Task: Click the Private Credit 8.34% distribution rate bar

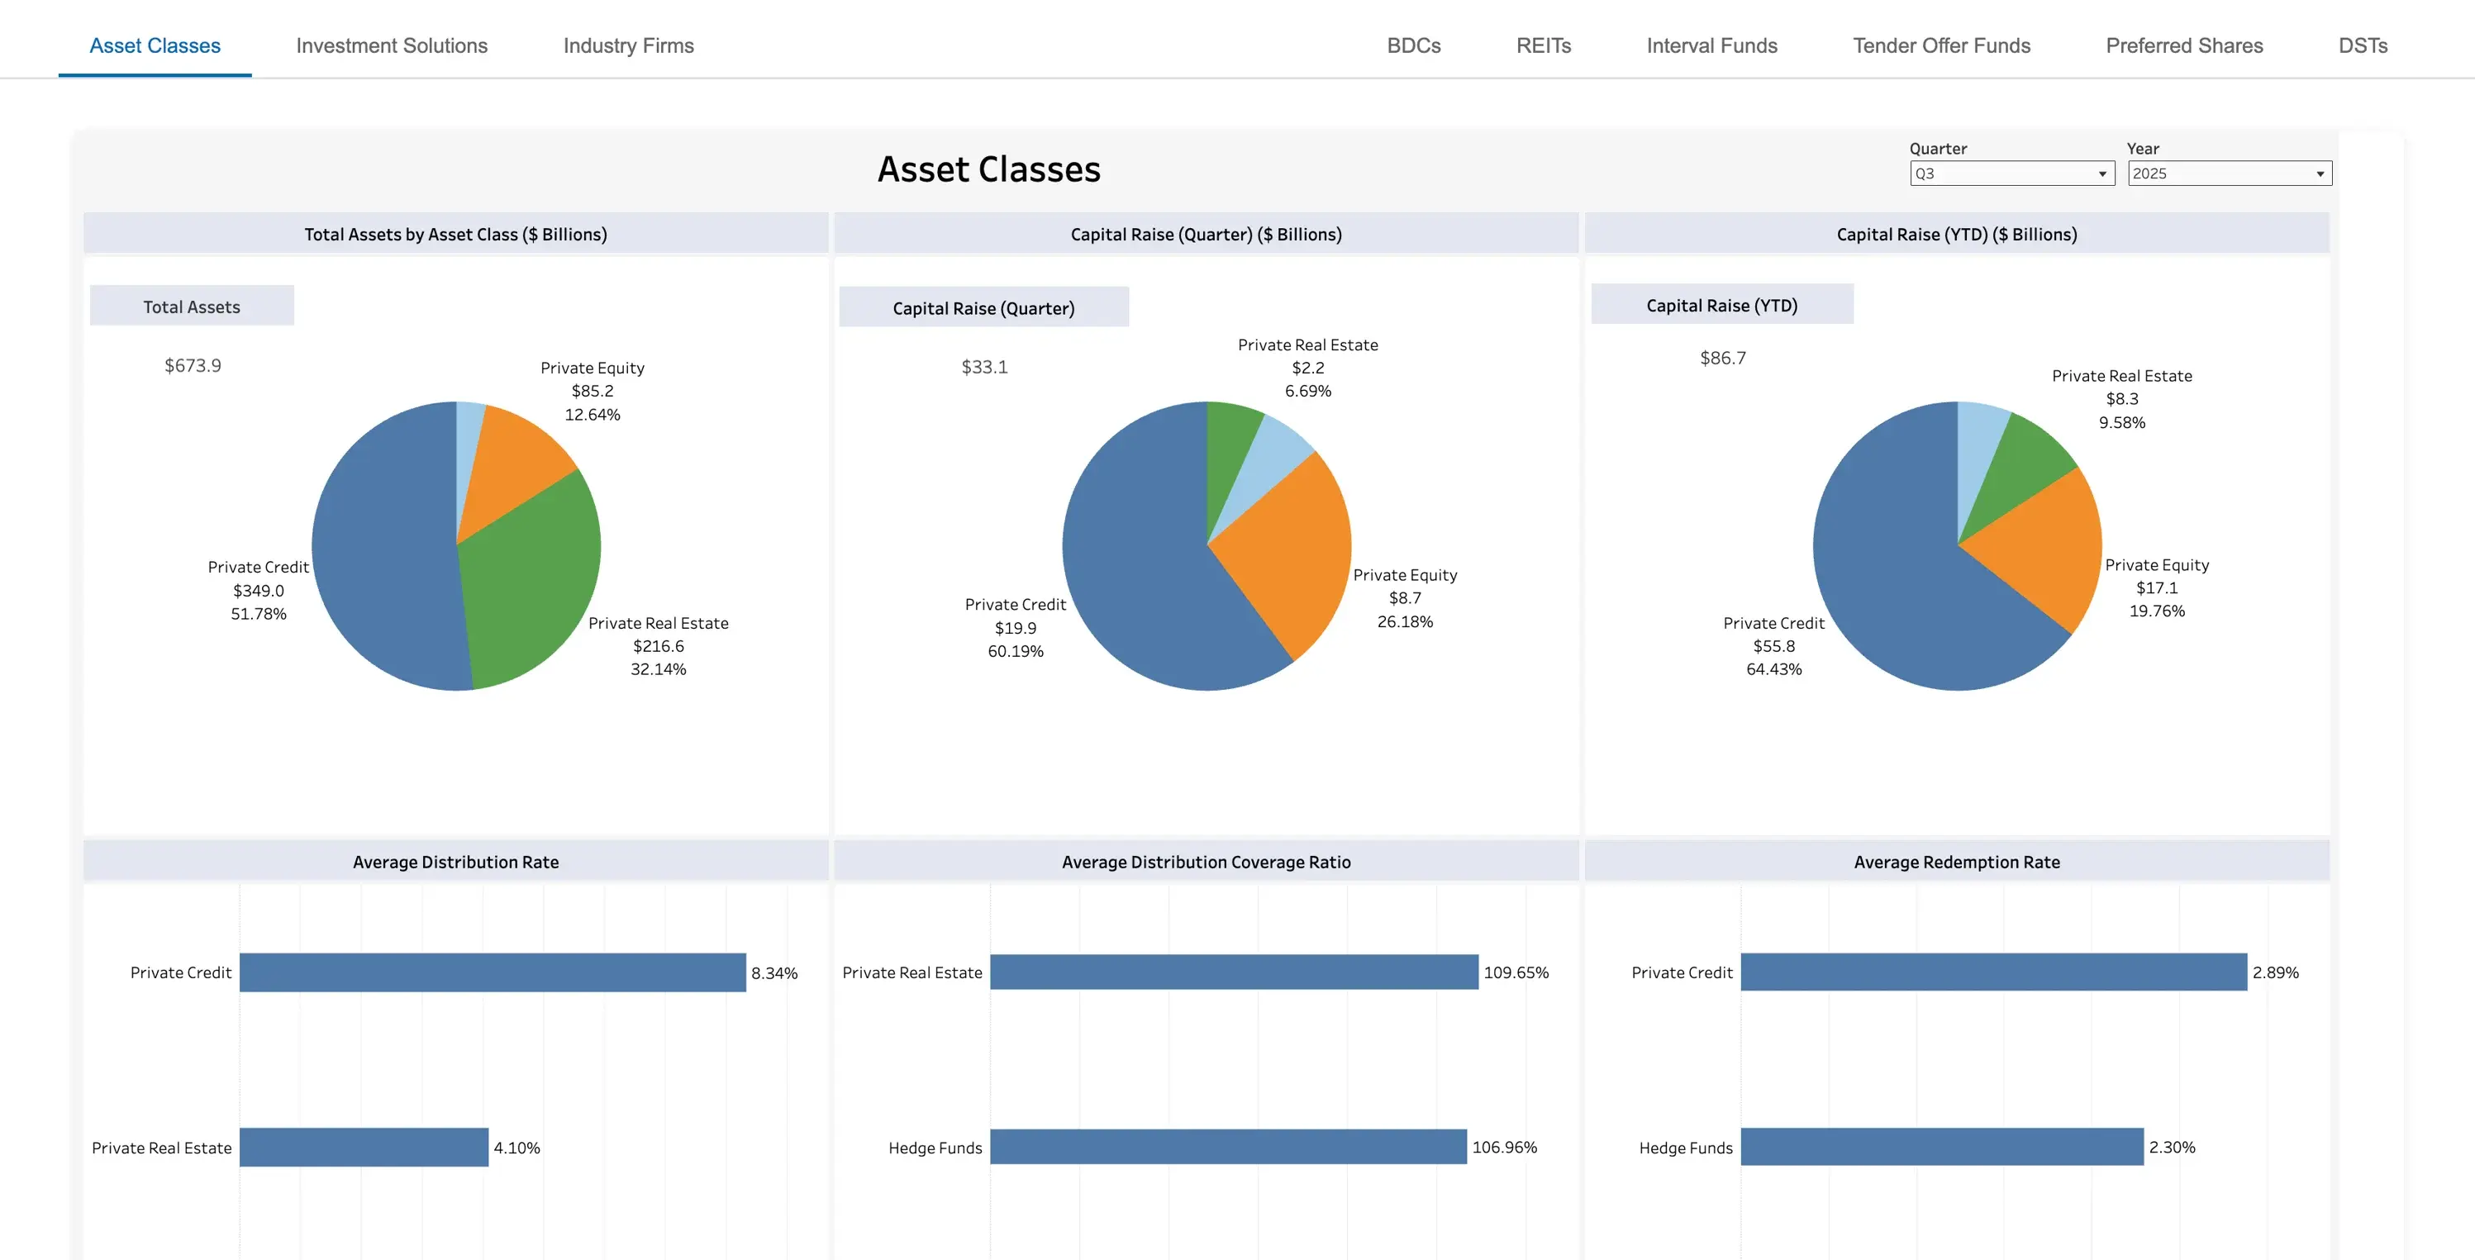Action: [x=492, y=972]
